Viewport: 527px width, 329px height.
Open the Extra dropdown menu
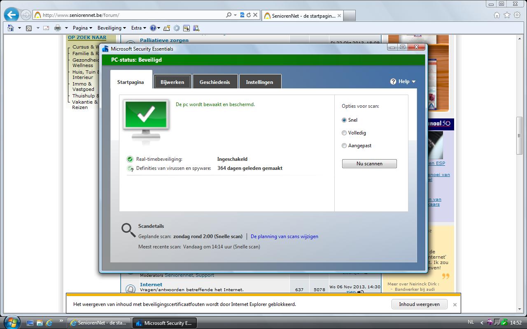click(x=139, y=28)
